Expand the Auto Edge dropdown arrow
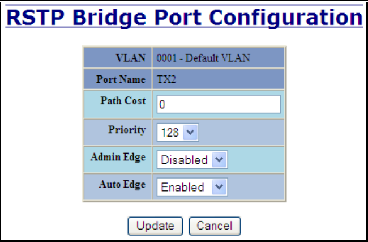This screenshot has height=242, width=368. click(219, 186)
